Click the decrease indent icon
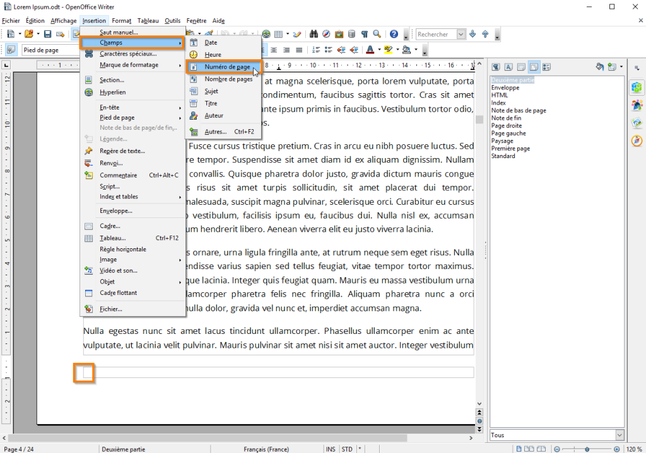Image resolution: width=646 pixels, height=453 pixels. pyautogui.click(x=341, y=50)
